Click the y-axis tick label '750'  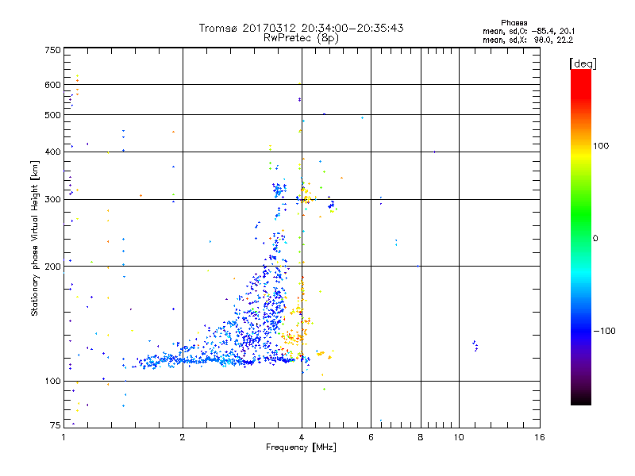point(53,50)
